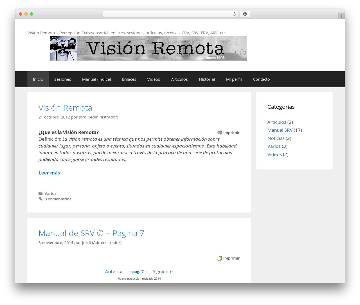Click the site tagline above the banner
This screenshot has width=360, height=305.
pyautogui.click(x=127, y=33)
